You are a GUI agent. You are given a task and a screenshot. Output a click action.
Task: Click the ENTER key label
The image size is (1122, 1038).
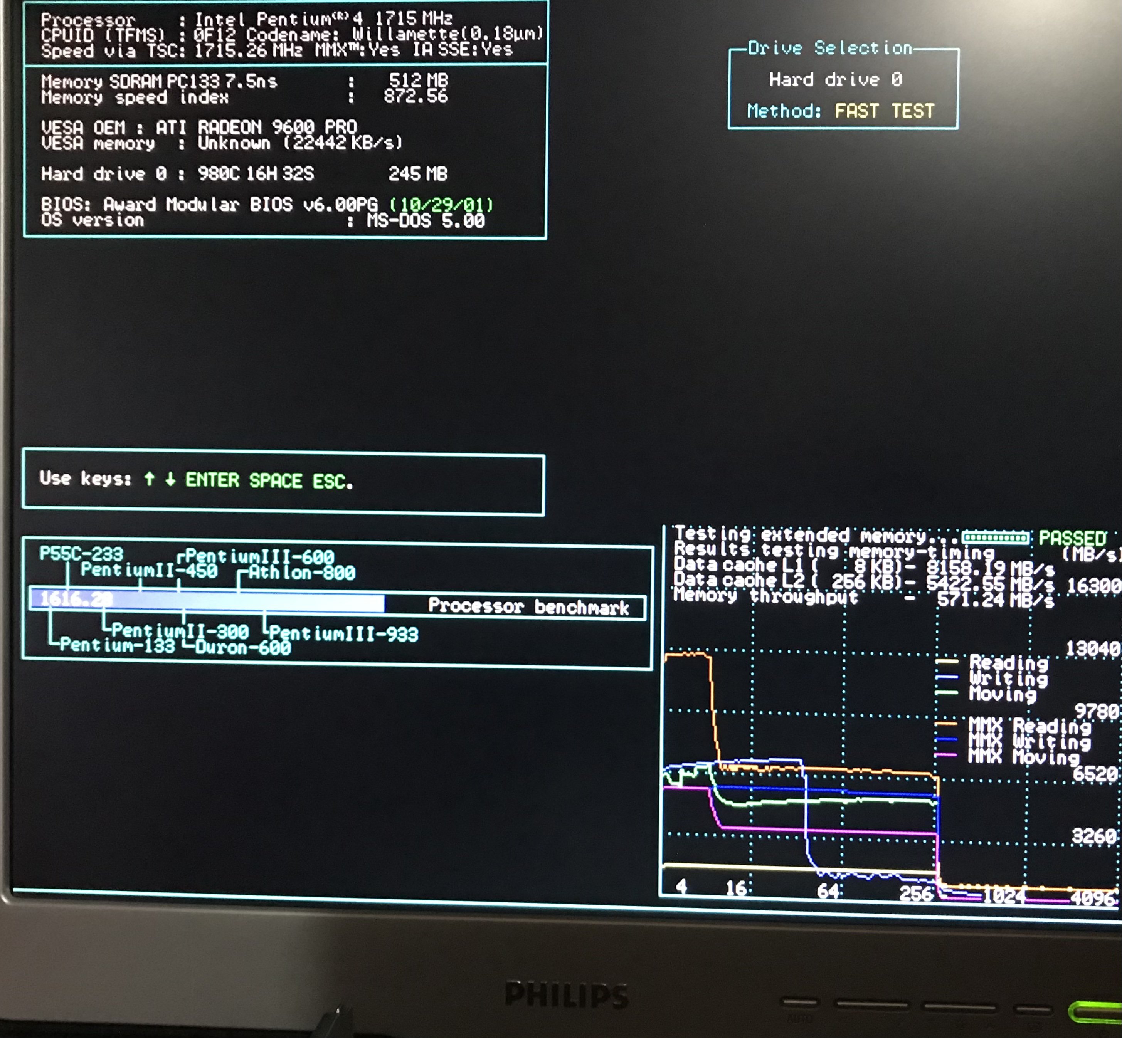(212, 480)
